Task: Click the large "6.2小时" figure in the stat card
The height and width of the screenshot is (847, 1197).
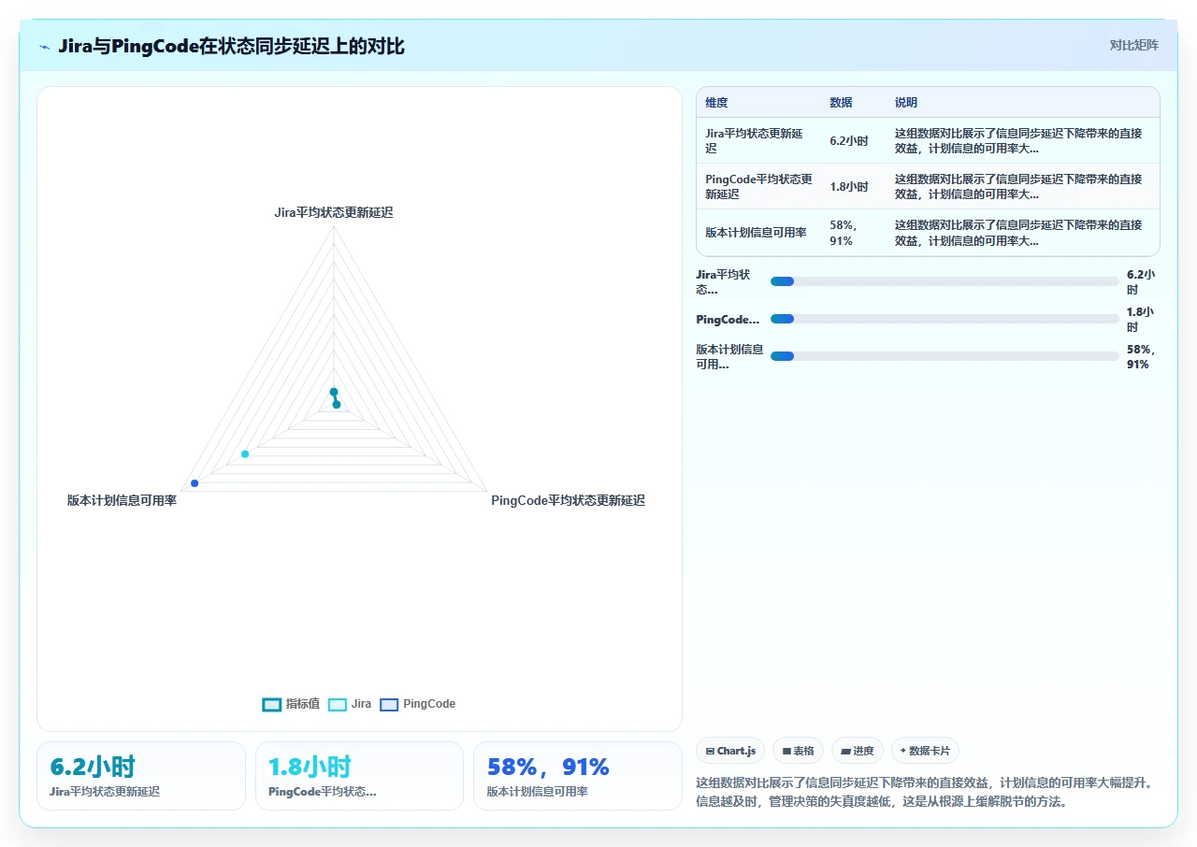Action: [x=93, y=768]
